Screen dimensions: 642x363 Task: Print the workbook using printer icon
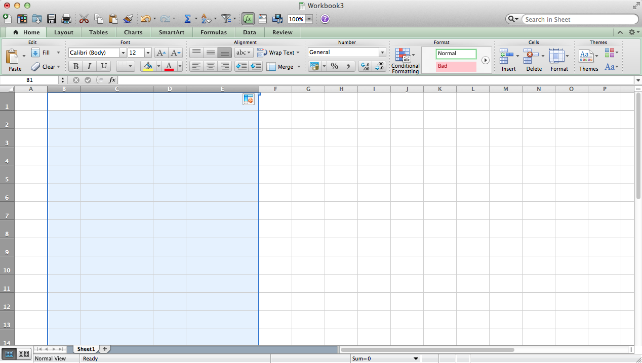[x=66, y=19]
